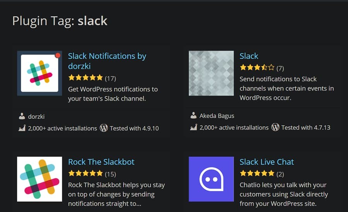This screenshot has height=212, width=348.
Task: Click the 3.5-star rating of the Slack plugin
Action: 257,68
